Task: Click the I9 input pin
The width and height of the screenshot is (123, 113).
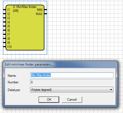Action: click(4, 43)
